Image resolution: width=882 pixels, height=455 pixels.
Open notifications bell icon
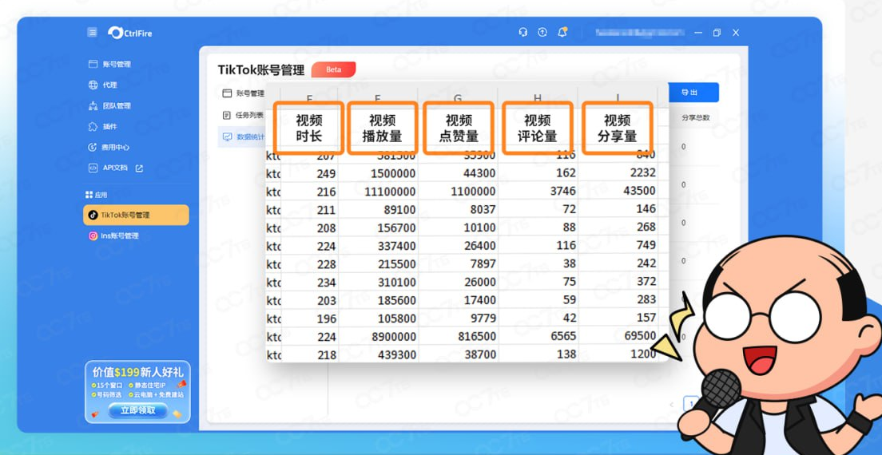(562, 33)
